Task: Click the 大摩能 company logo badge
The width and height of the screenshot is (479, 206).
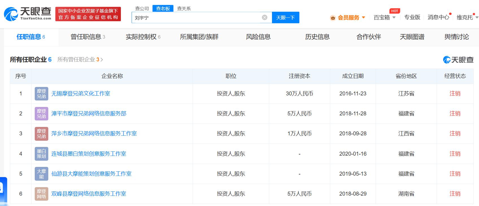Action: pyautogui.click(x=42, y=174)
